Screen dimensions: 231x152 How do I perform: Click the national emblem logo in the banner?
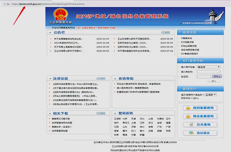point(60,14)
